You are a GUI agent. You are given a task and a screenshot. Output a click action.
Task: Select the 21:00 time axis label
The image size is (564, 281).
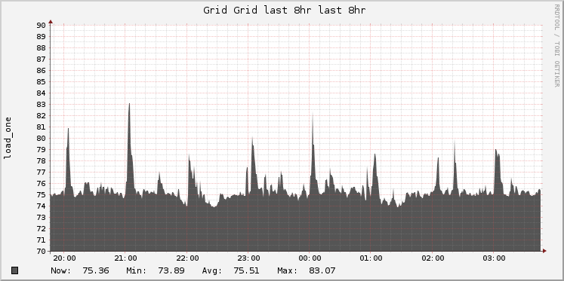[x=125, y=258]
